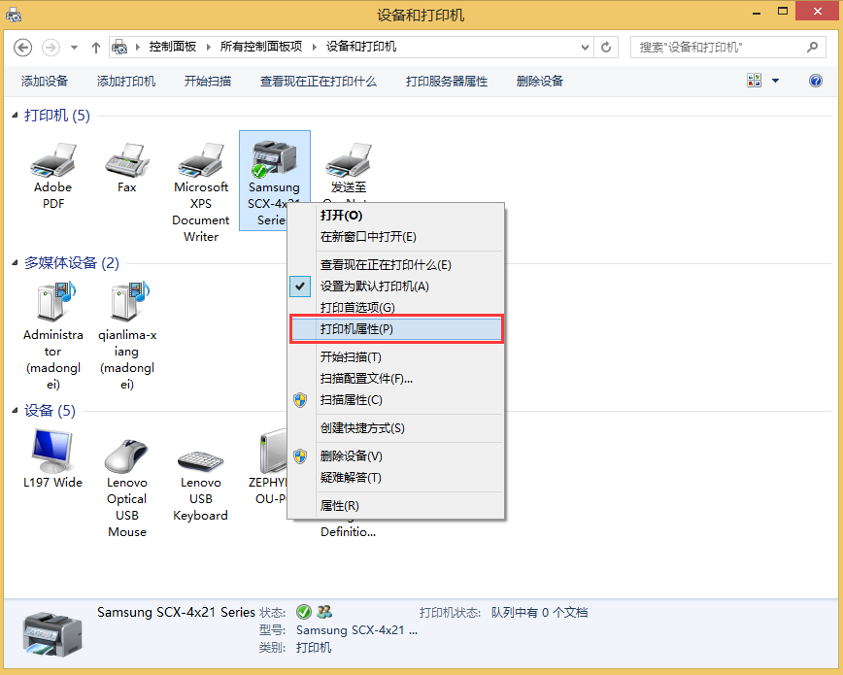The image size is (843, 675).
Task: Select the qianlima-xiang (madonglei) media device
Action: (x=127, y=301)
